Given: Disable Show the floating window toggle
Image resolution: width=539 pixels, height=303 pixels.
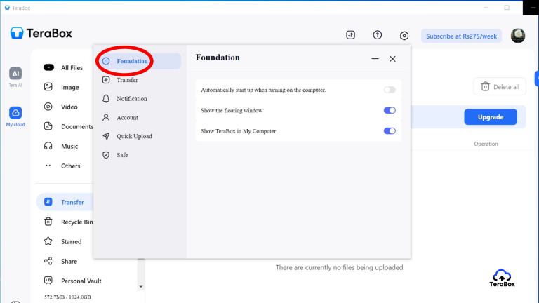Looking at the screenshot, I should pyautogui.click(x=390, y=110).
